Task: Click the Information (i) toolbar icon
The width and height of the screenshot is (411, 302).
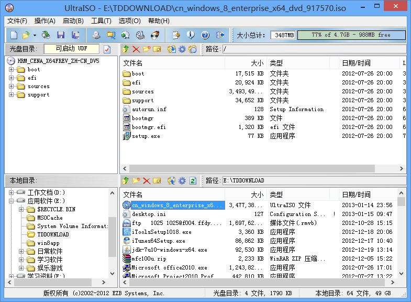Action: [x=191, y=35]
